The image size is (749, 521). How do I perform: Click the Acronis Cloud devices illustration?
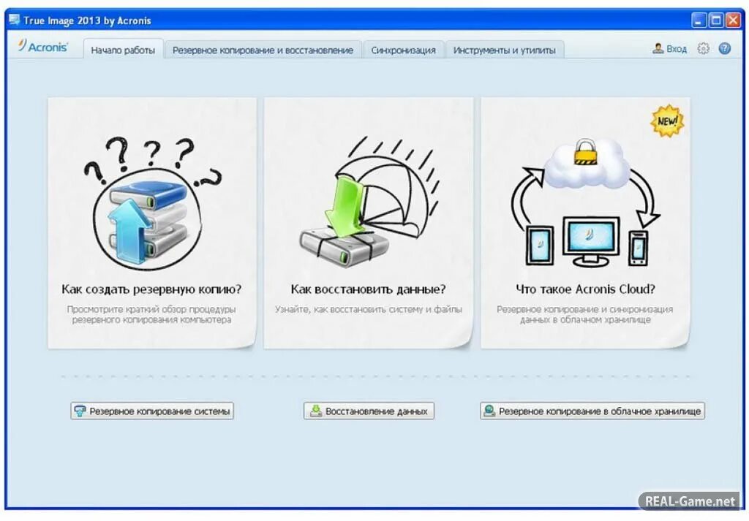(585, 202)
